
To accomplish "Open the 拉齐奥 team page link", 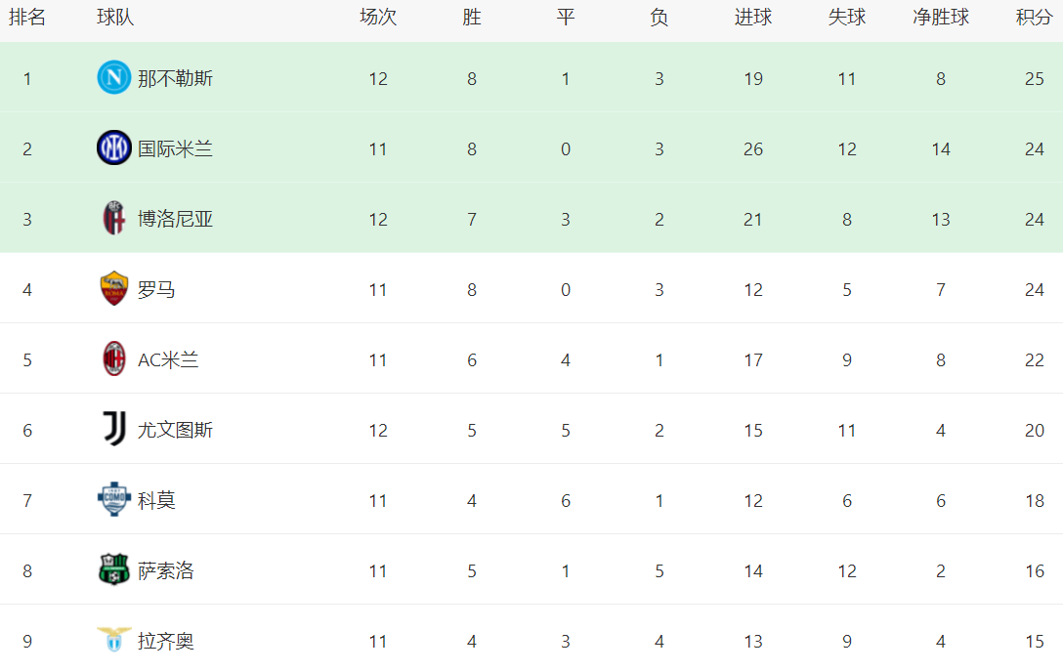I will tap(165, 641).
